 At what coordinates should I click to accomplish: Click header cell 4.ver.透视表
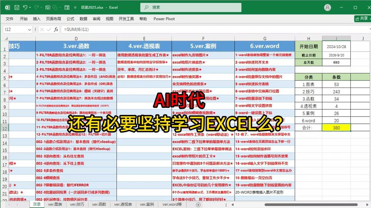click(x=144, y=46)
